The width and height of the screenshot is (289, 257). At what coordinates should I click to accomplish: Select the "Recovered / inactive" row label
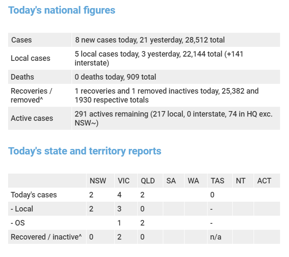46,237
